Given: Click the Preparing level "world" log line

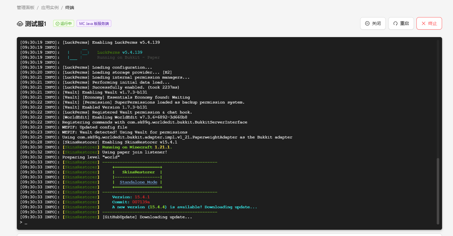Looking at the screenshot, I should 91,157.
